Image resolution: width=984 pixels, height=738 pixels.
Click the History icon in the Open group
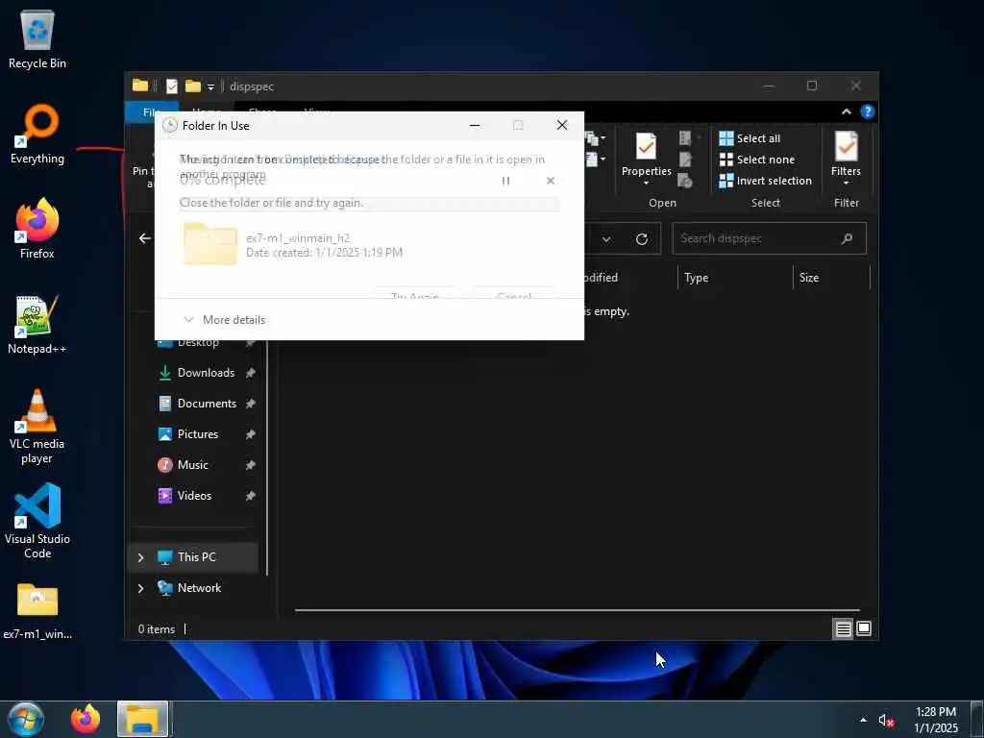pyautogui.click(x=685, y=181)
